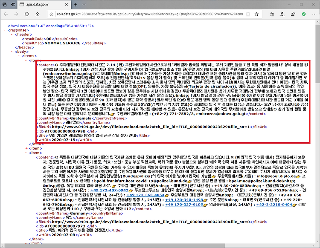Select bpold.frankfurt.kost-covid-19@polizei.bund.de email
This screenshot has width=320, height=248.
click(141, 181)
